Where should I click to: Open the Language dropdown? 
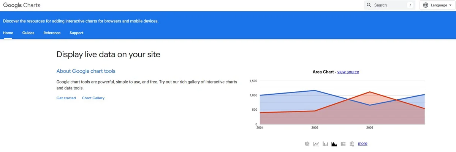(438, 5)
